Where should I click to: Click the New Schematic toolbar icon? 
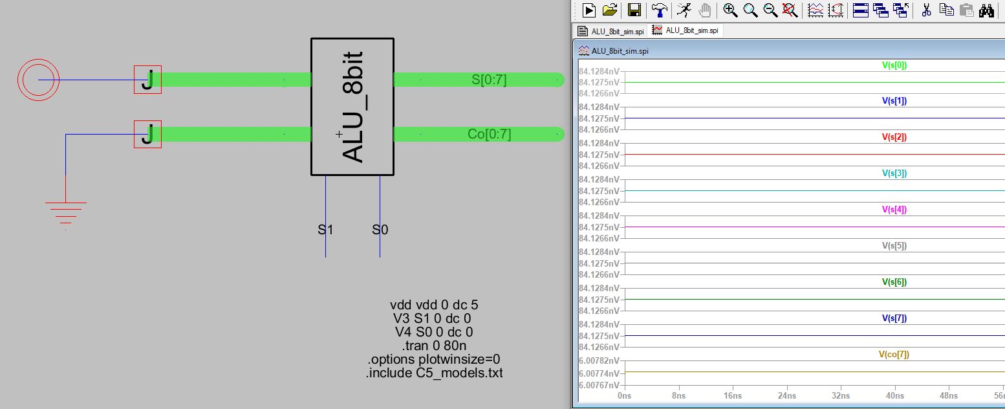[x=589, y=10]
